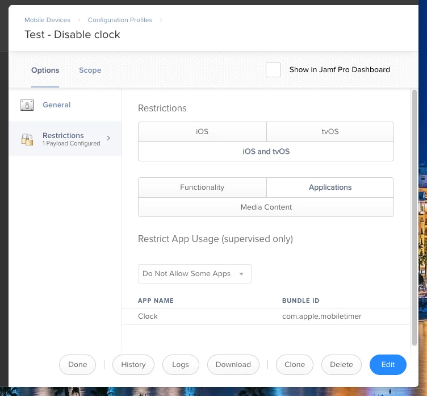
Task: Select the iOS and tvOS tab
Action: coord(266,152)
